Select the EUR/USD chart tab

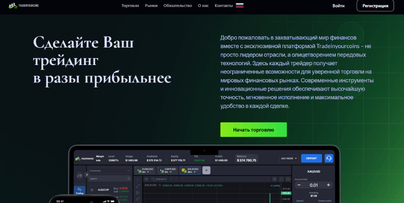(145, 170)
